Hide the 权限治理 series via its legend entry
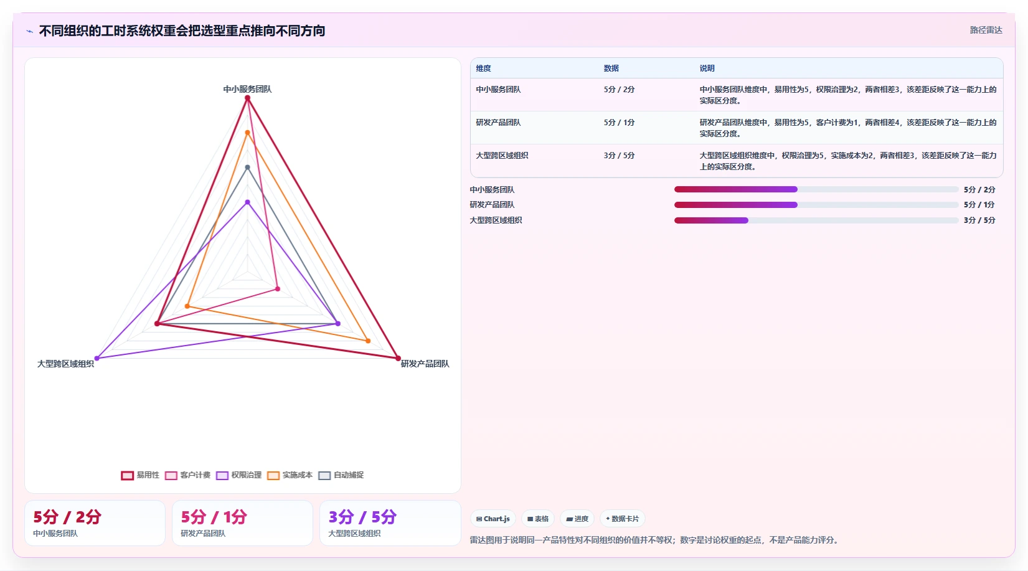1028x571 pixels. (238, 475)
